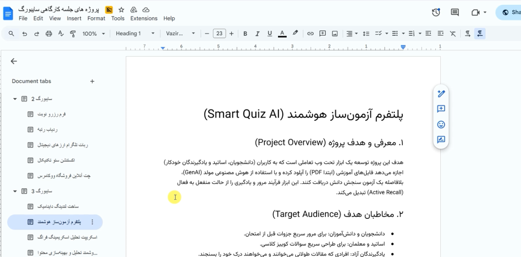Open the comments history icon
521x257 pixels.
(455, 12)
